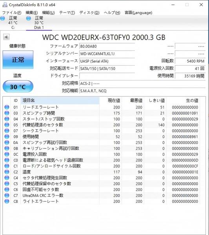Click the CrystalDiskInfo app icon in title bar

tap(5, 5)
